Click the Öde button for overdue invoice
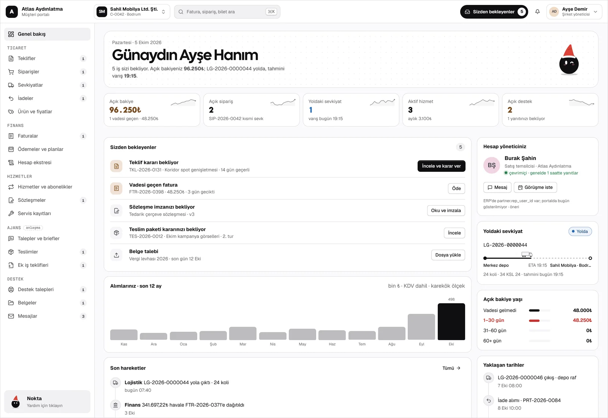608x418 pixels. click(x=456, y=188)
